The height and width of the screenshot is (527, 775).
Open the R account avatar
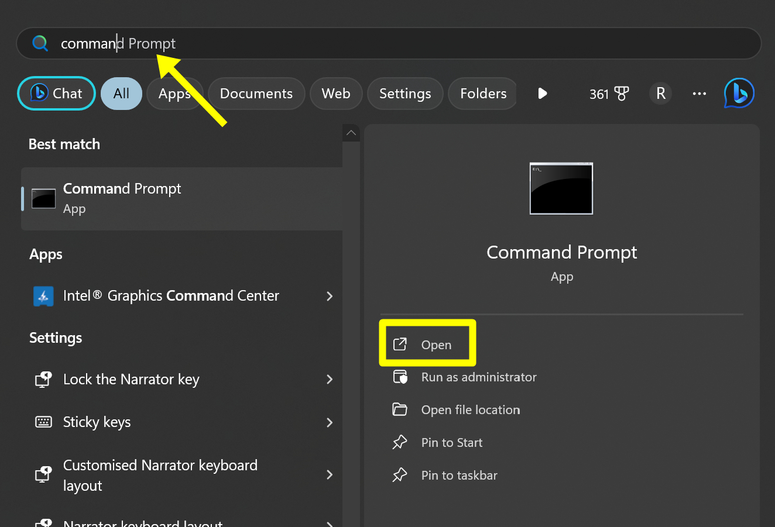(661, 94)
